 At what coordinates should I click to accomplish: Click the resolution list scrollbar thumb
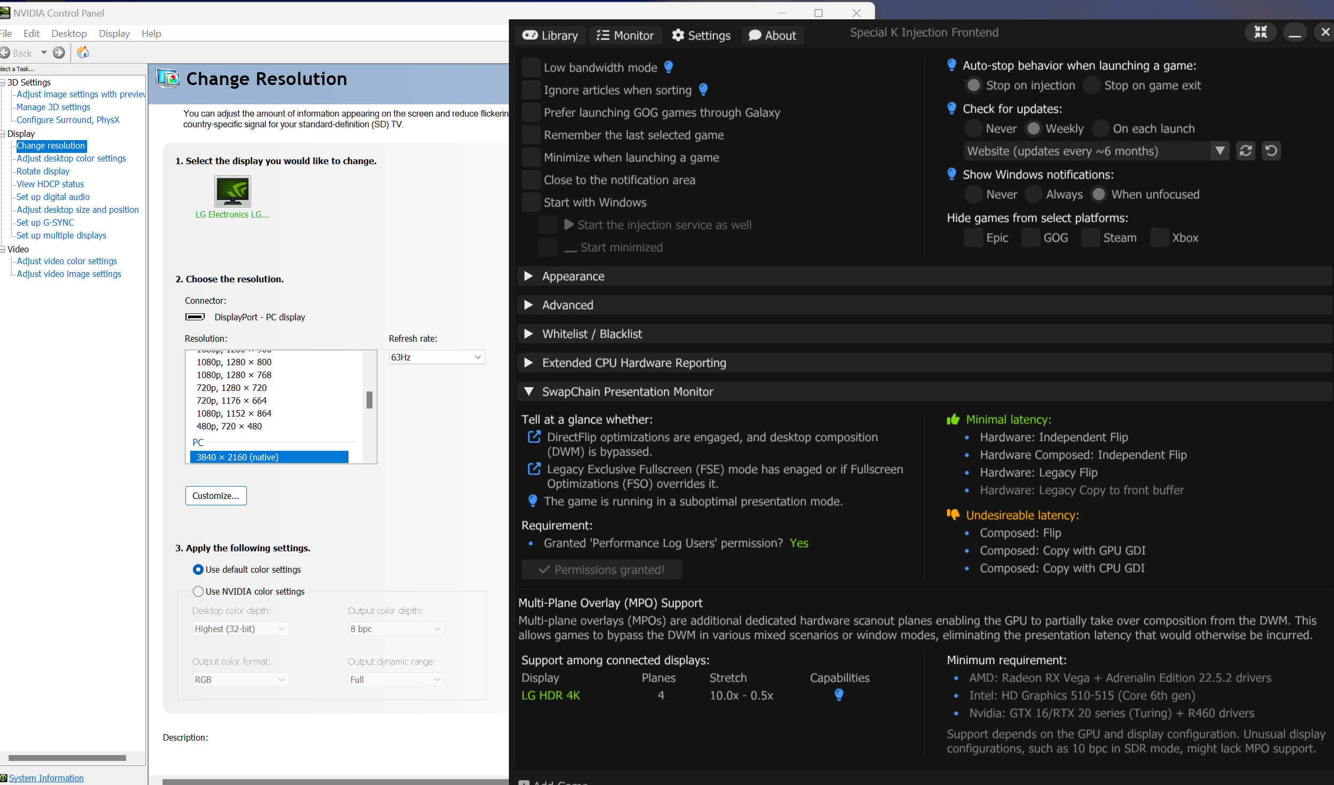369,399
